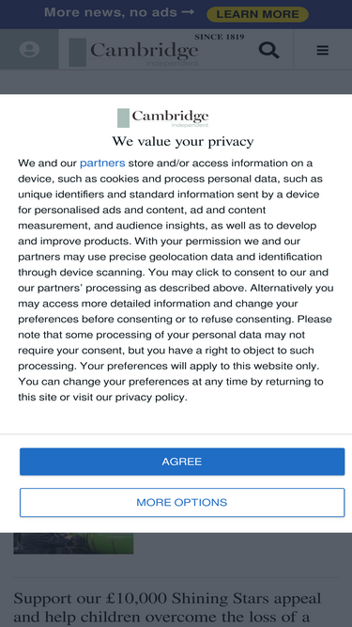The image size is (352, 627).
Task: Click the 'We value your privacy' heading
Action: pos(183,141)
